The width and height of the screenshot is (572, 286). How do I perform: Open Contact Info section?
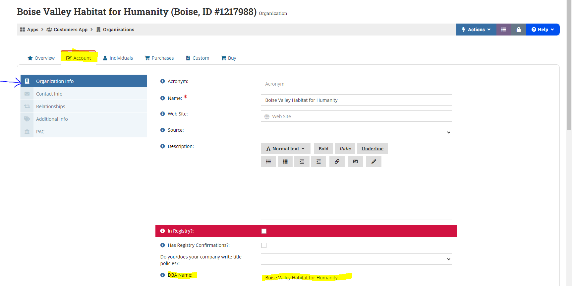[84, 94]
